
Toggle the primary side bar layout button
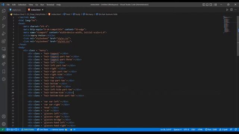(204, 4)
